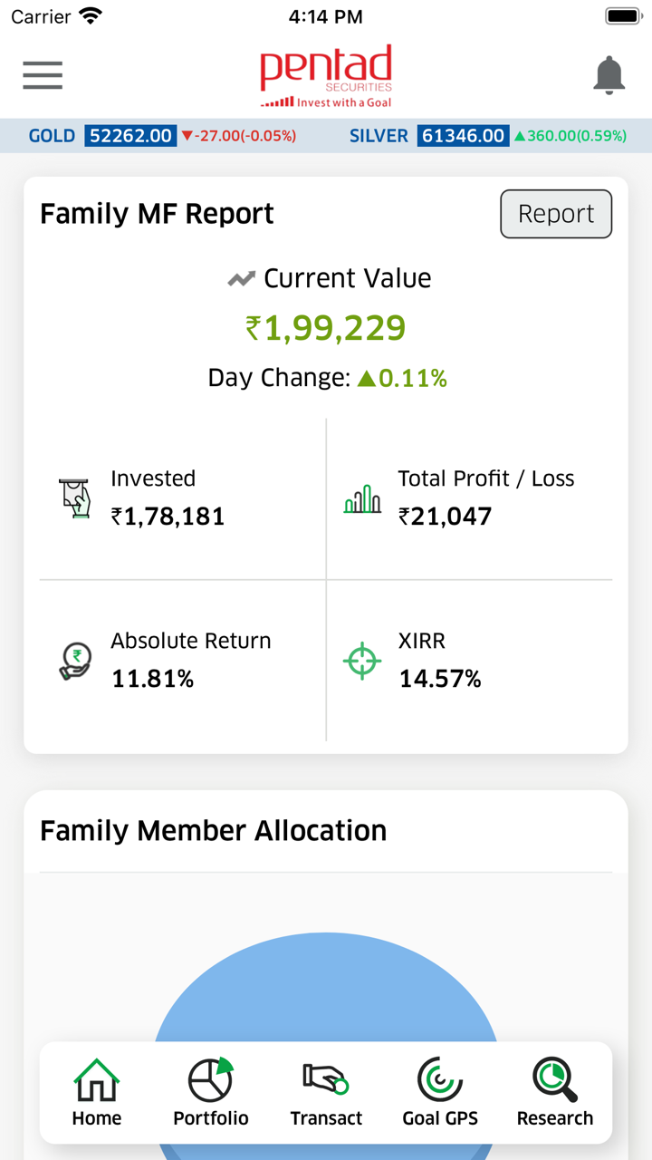Tap the Total Profit / Loss bar chart icon
Screen dimensions: 652x1160
point(362,498)
